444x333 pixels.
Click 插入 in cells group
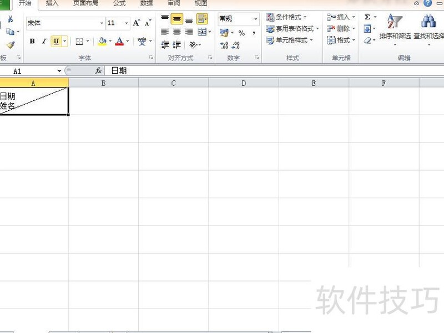(x=341, y=17)
